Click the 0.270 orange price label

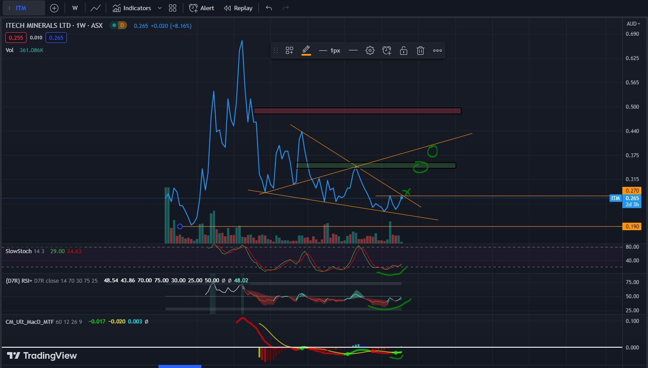(x=632, y=190)
